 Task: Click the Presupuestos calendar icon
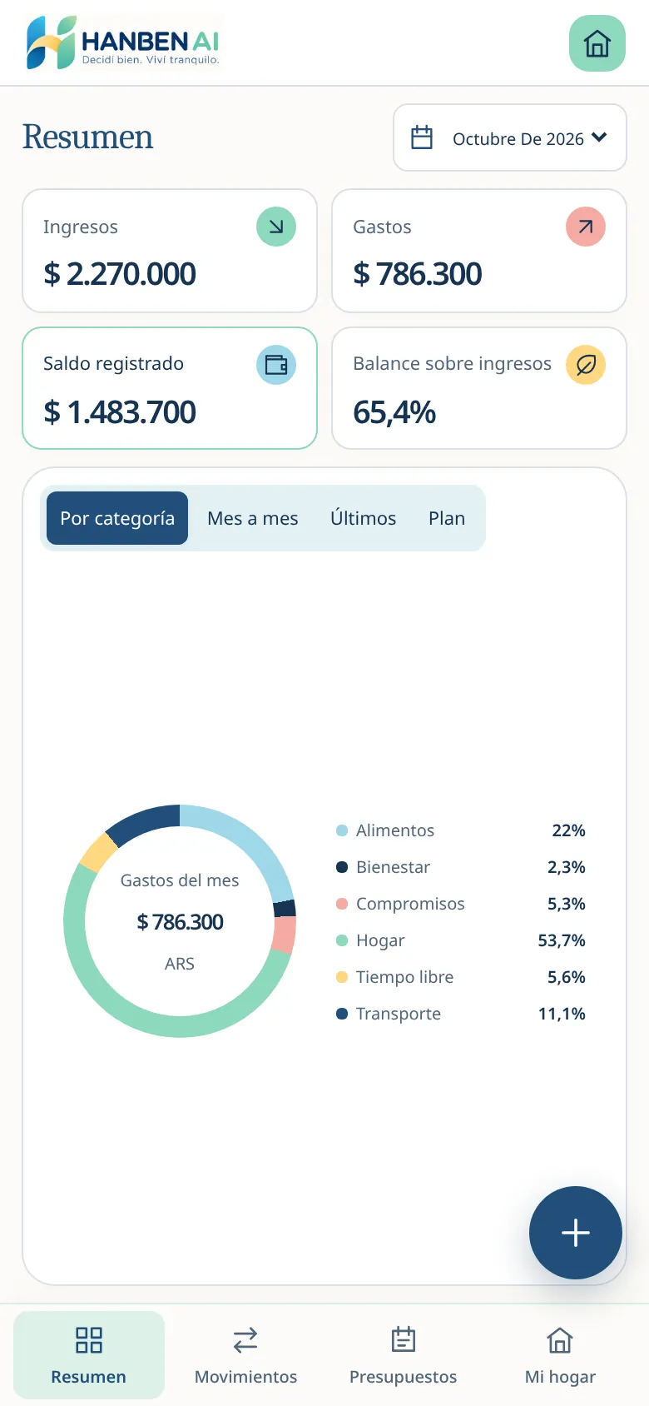404,1339
